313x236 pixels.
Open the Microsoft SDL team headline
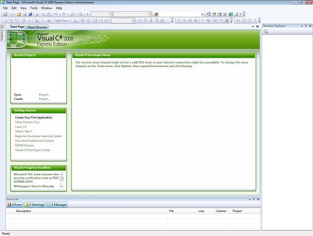coord(36,178)
